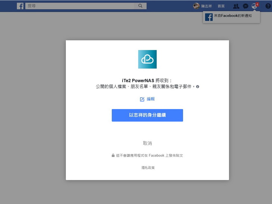
Task: Go to the 陳志祥 profile name link
Action: coord(207,6)
